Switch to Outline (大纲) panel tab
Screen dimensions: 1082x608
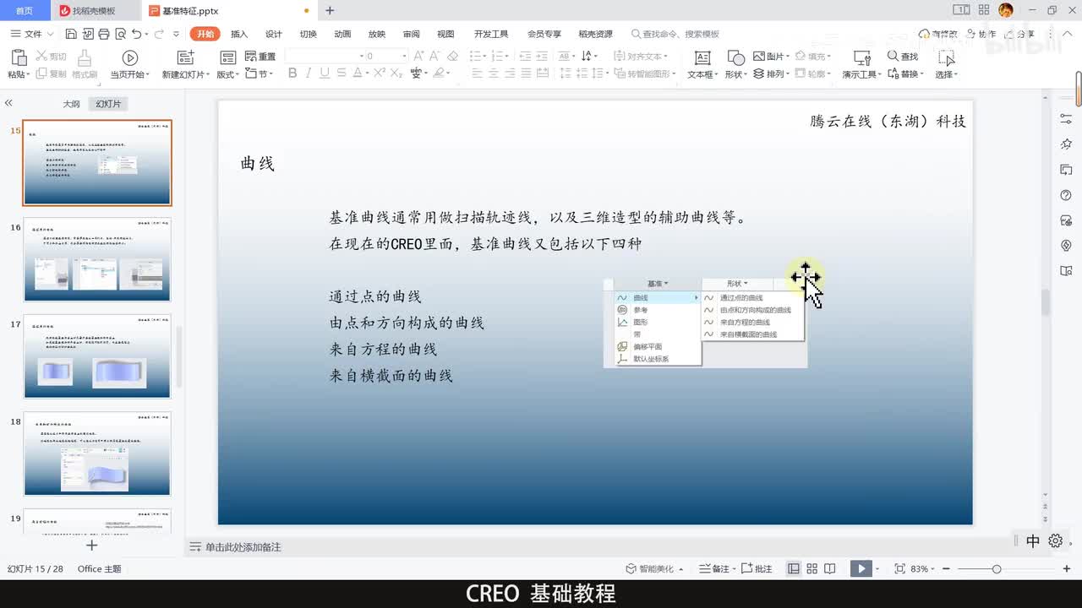click(x=71, y=104)
